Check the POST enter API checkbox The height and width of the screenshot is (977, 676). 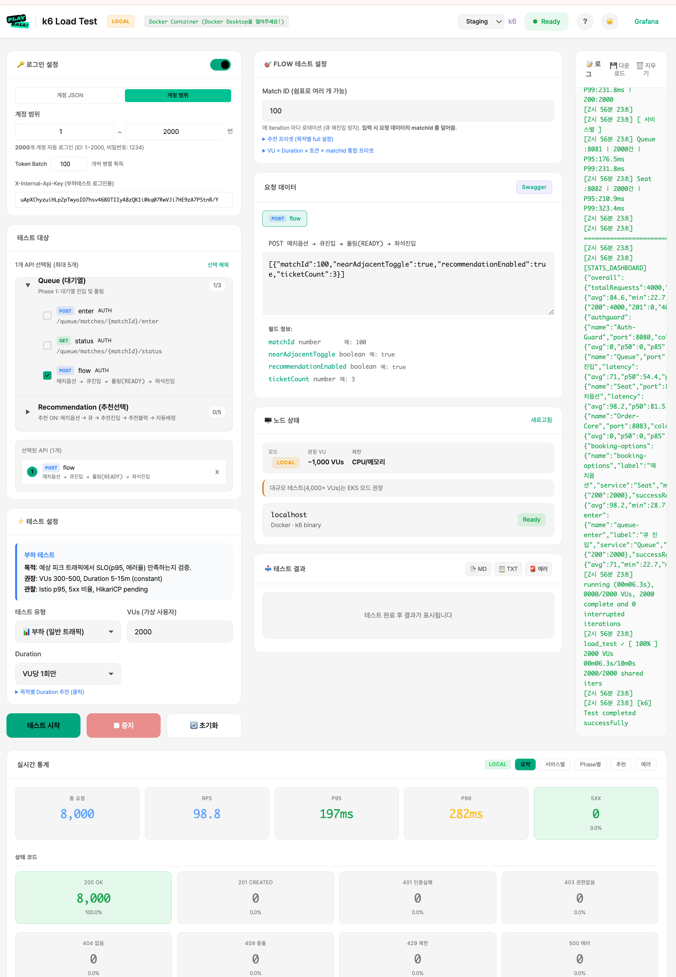(47, 316)
